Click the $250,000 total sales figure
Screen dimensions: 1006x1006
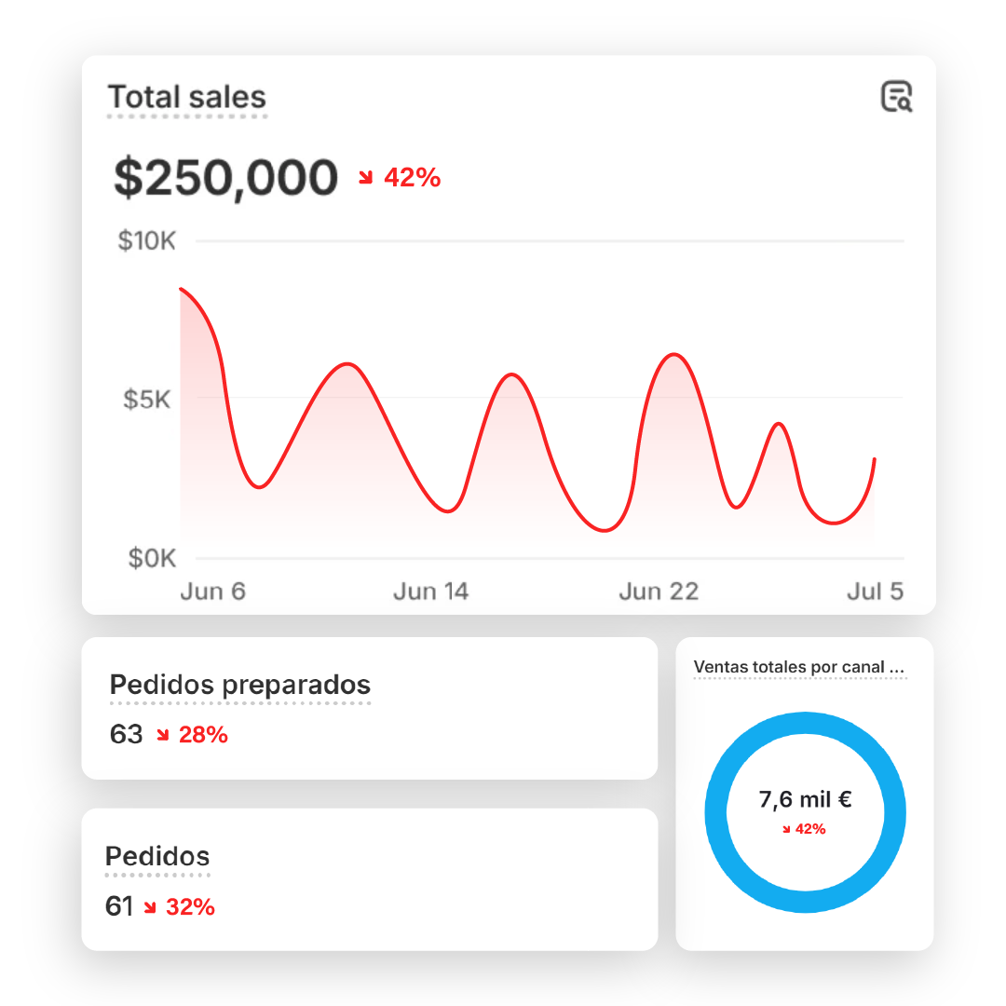point(225,178)
